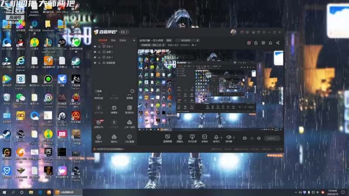Viewport: 349px width, 196px height.
Task: Click the 斗鱼直播伴侣 taskbar button
Action: coord(68,192)
